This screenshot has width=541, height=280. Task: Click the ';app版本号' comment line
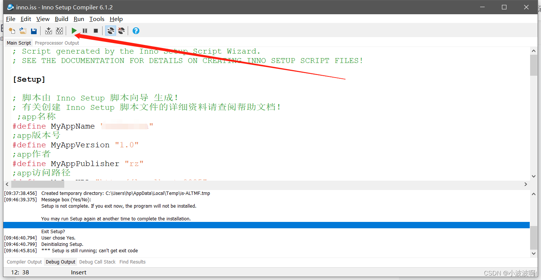[36, 135]
